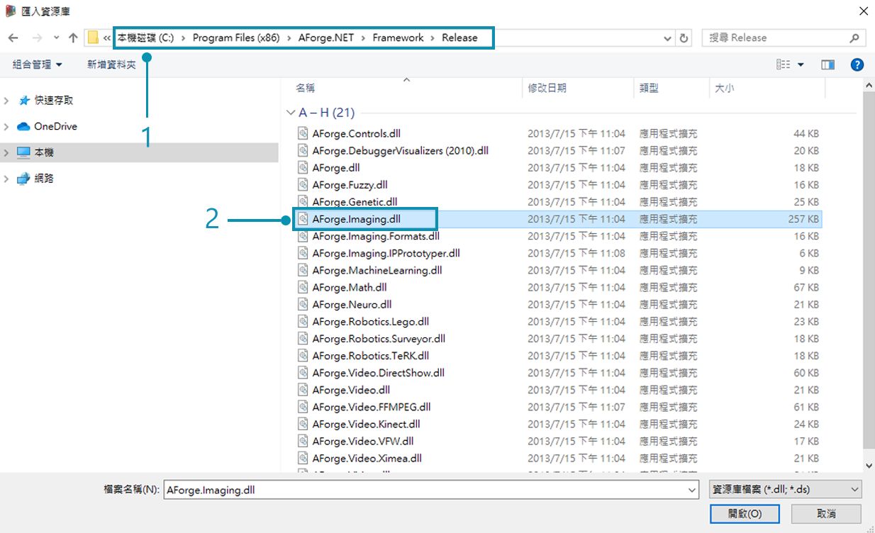The image size is (875, 533).
Task: Select the AForge.Controls.dll file icon
Action: point(303,133)
